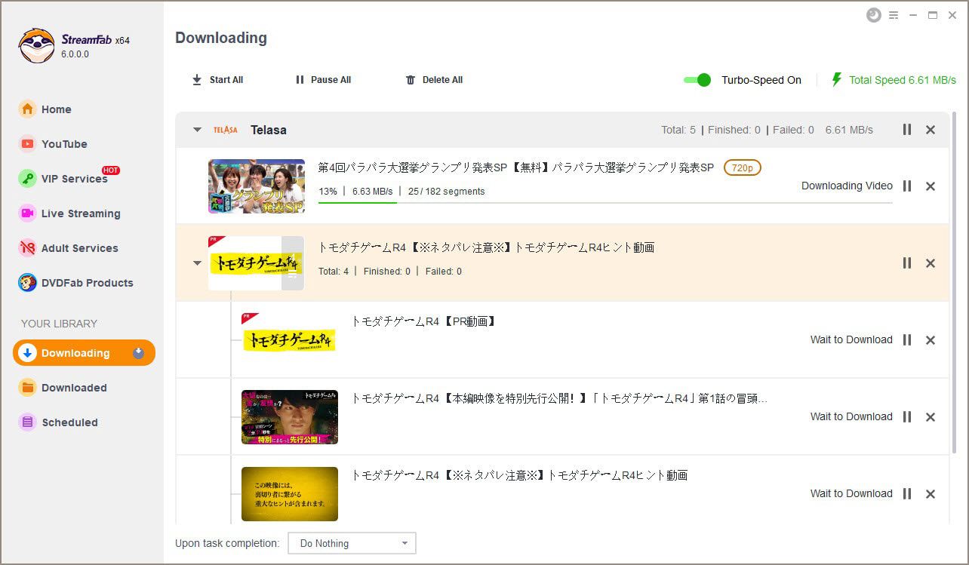Click the download badge on Downloading tab
Viewport: 969px width, 565px height.
click(x=138, y=353)
